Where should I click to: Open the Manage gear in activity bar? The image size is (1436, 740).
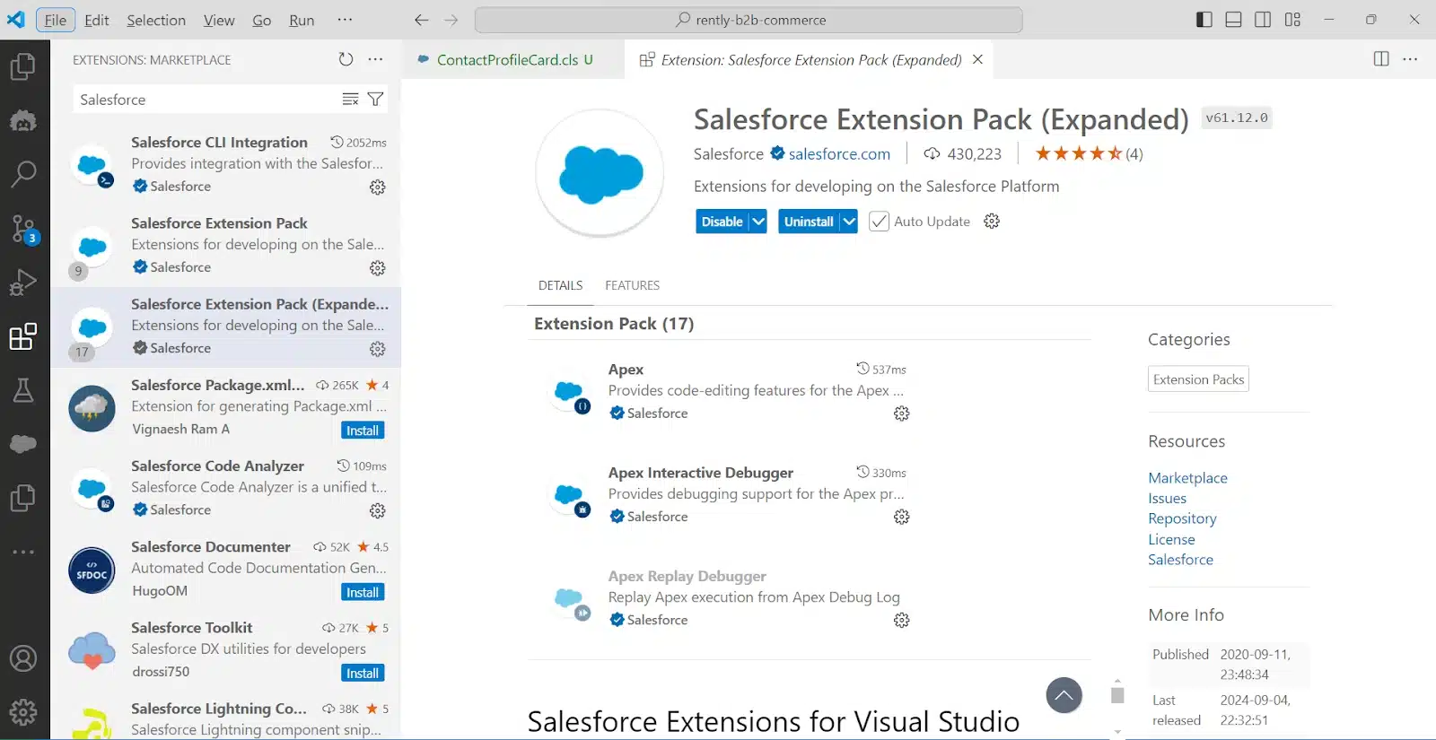click(23, 712)
